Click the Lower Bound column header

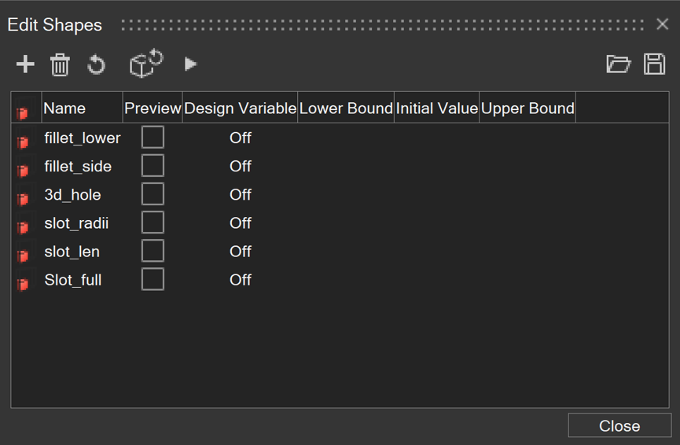[x=346, y=108]
